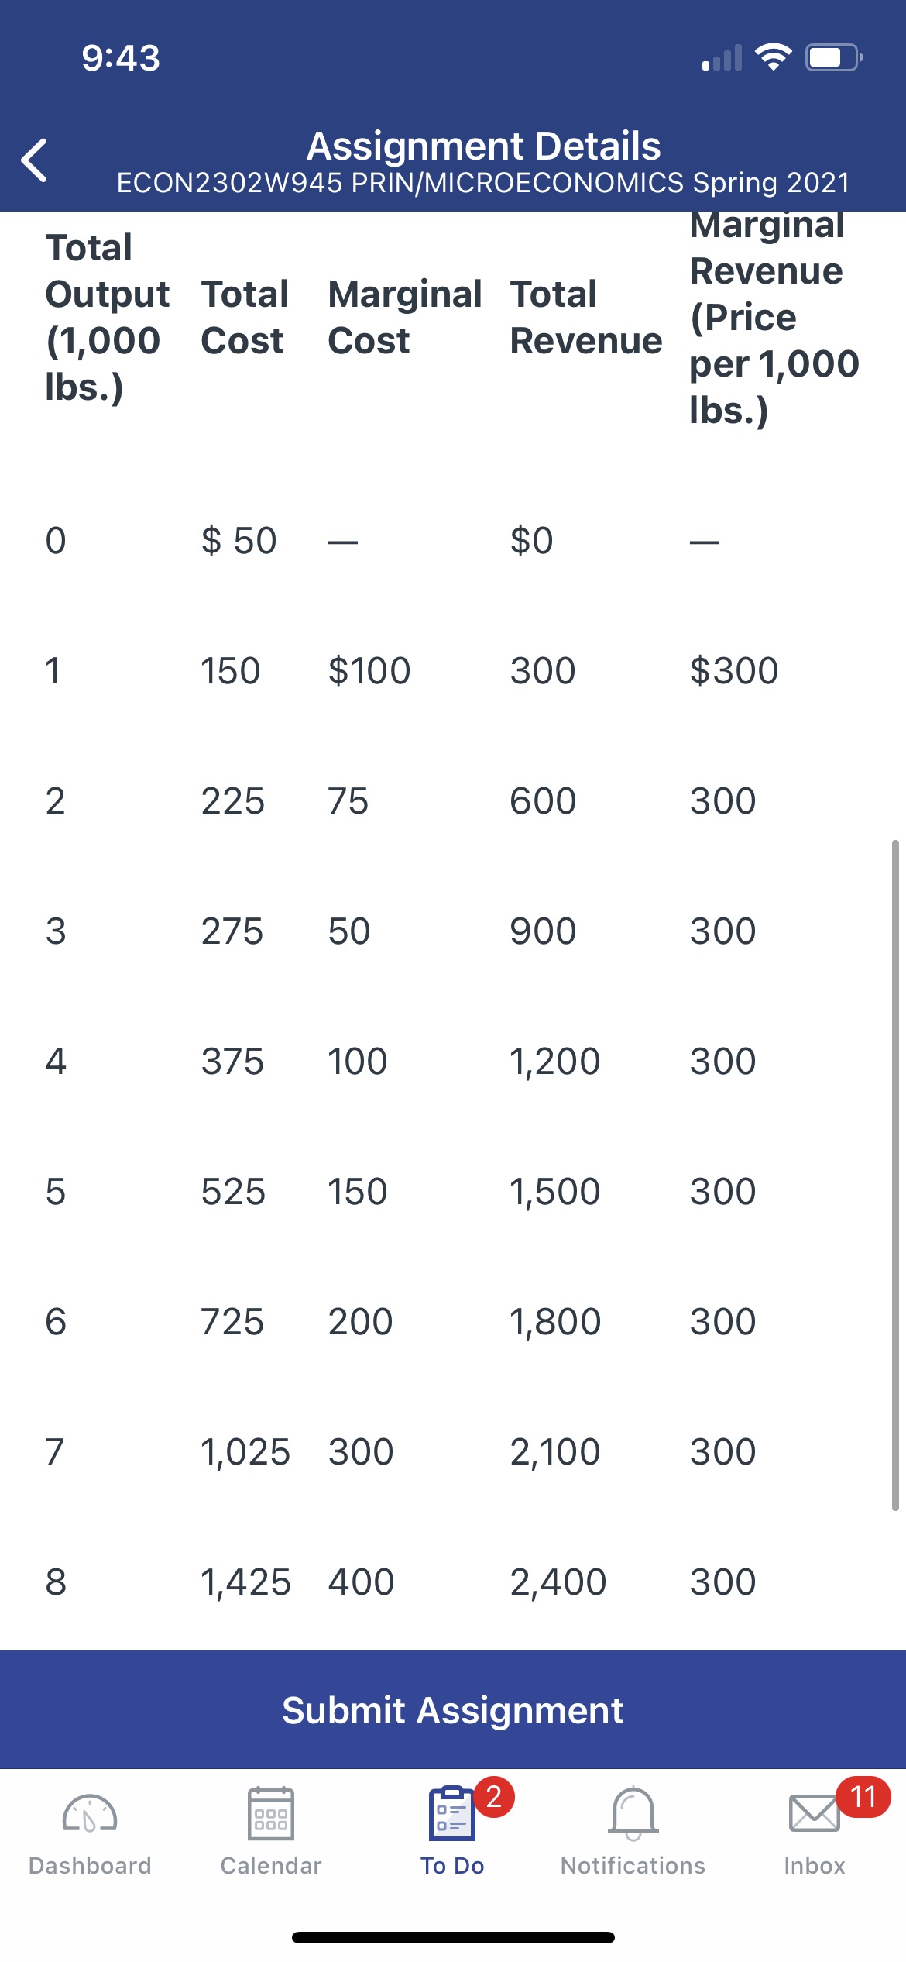Tap the red To Do badge 2
Screen dimensions: 906x1962
[x=494, y=1796]
